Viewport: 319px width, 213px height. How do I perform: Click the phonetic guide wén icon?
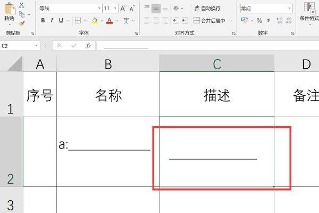127,20
